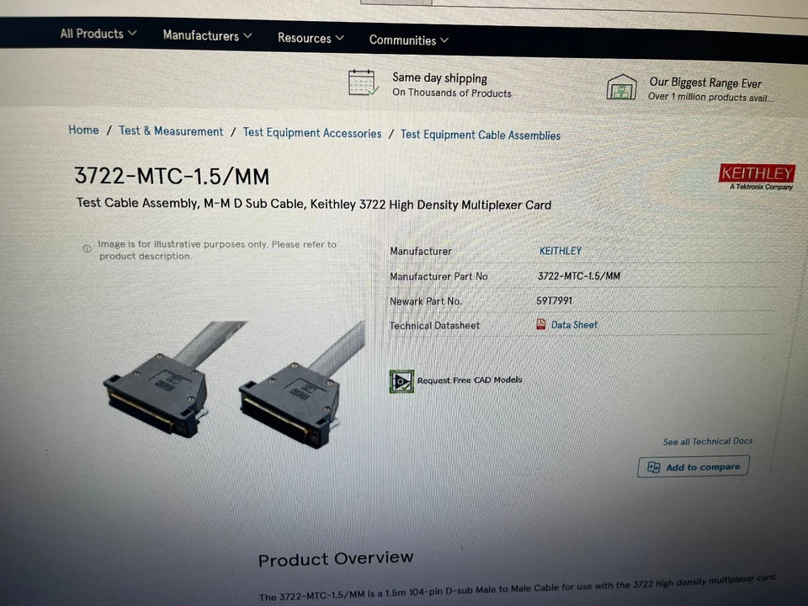The height and width of the screenshot is (606, 808).
Task: Navigate to Test Equipment Cable Assemblies
Action: (x=481, y=135)
